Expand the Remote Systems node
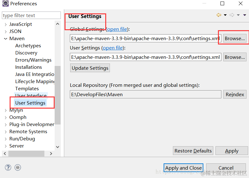This screenshot has height=178, width=249. [x=6, y=132]
